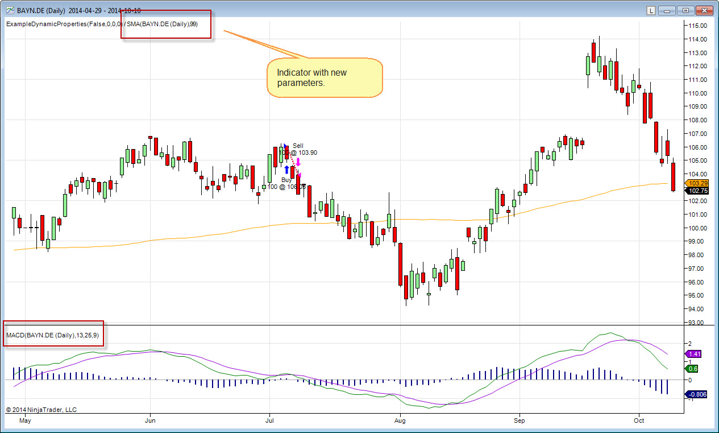Click the black 102.75 last price marker

click(x=696, y=191)
